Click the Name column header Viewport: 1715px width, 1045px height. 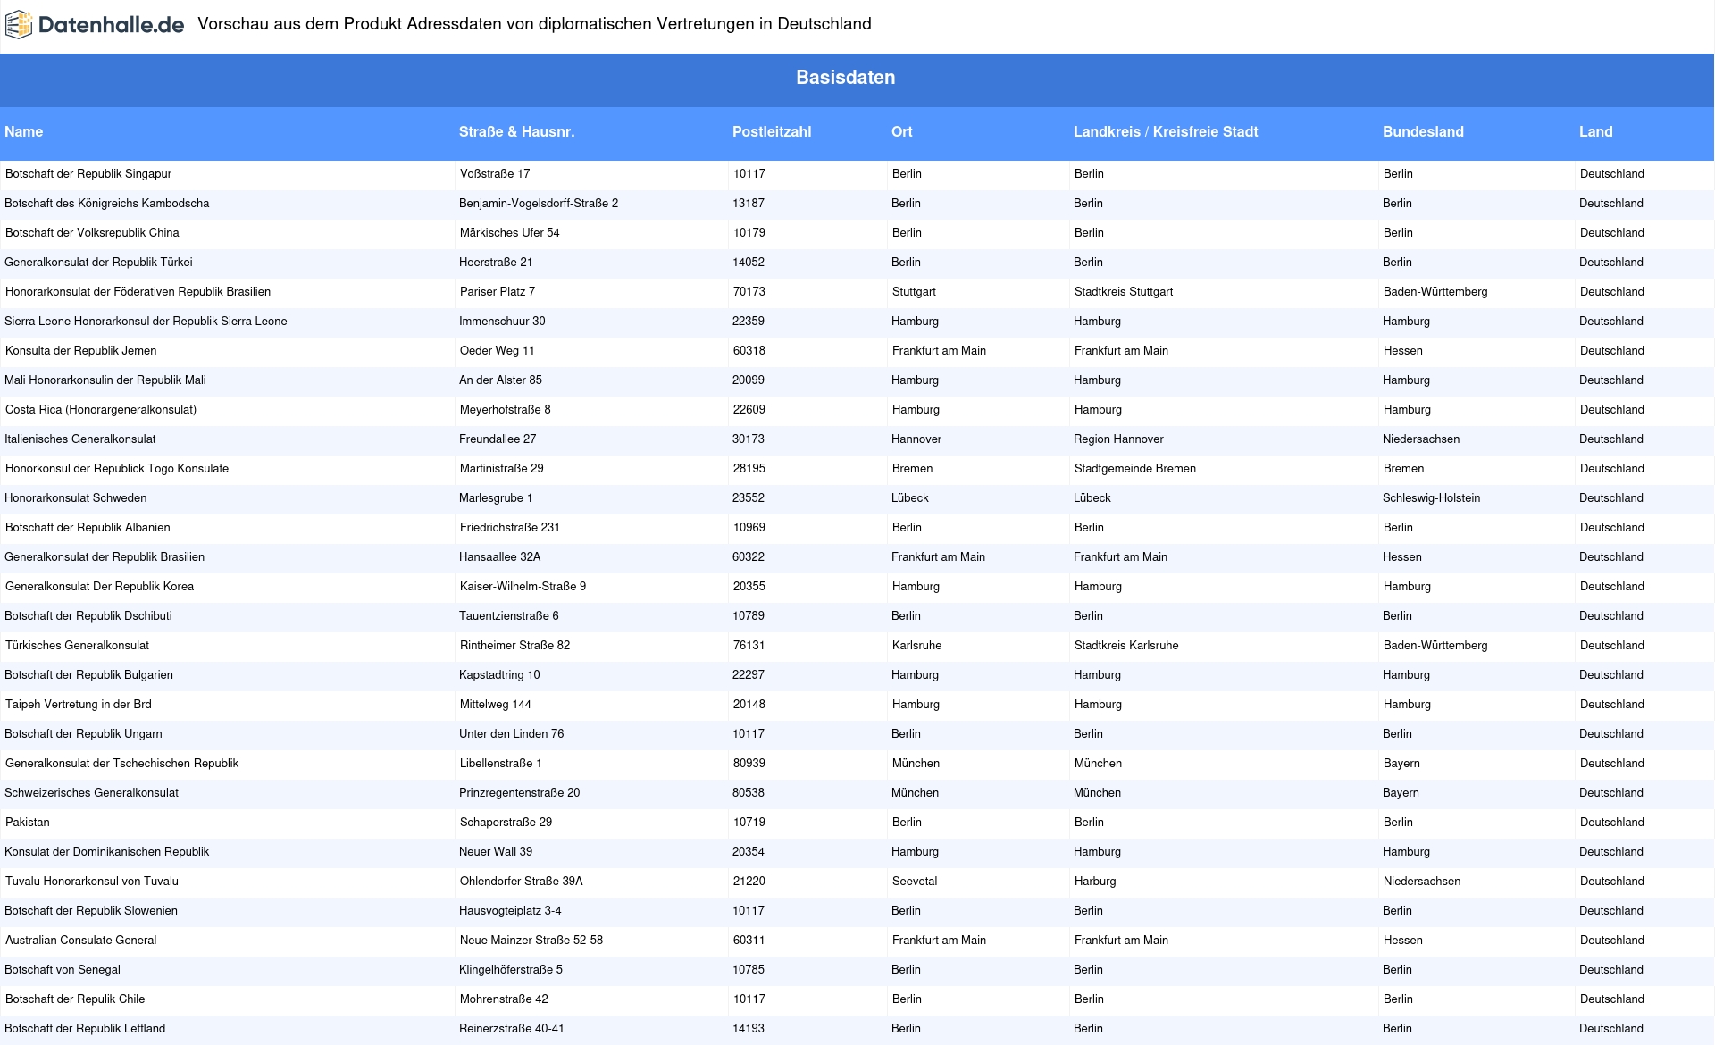coord(23,131)
